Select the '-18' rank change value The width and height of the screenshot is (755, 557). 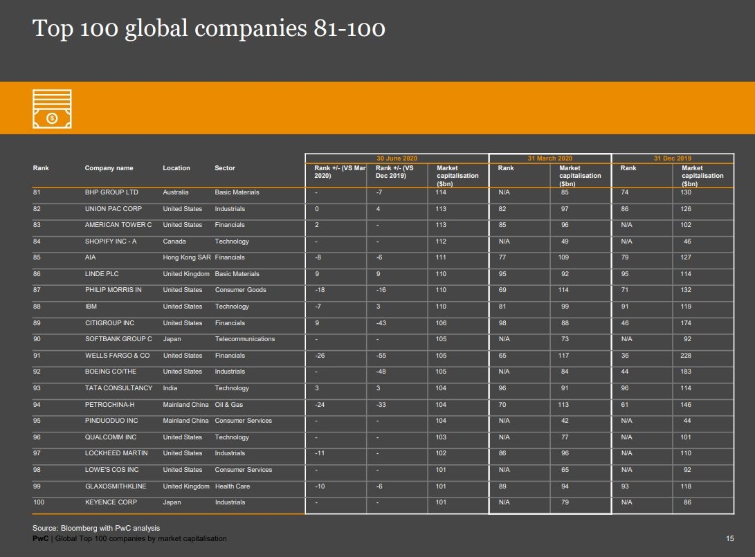pos(320,290)
